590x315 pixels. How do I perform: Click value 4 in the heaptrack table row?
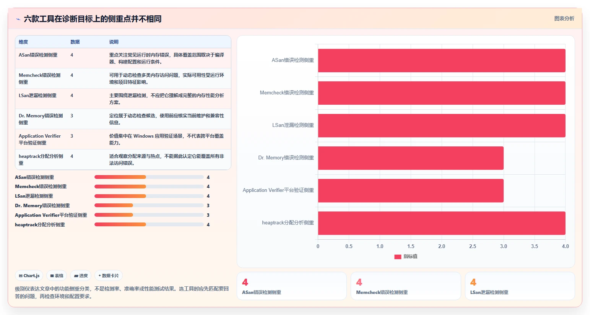click(72, 156)
